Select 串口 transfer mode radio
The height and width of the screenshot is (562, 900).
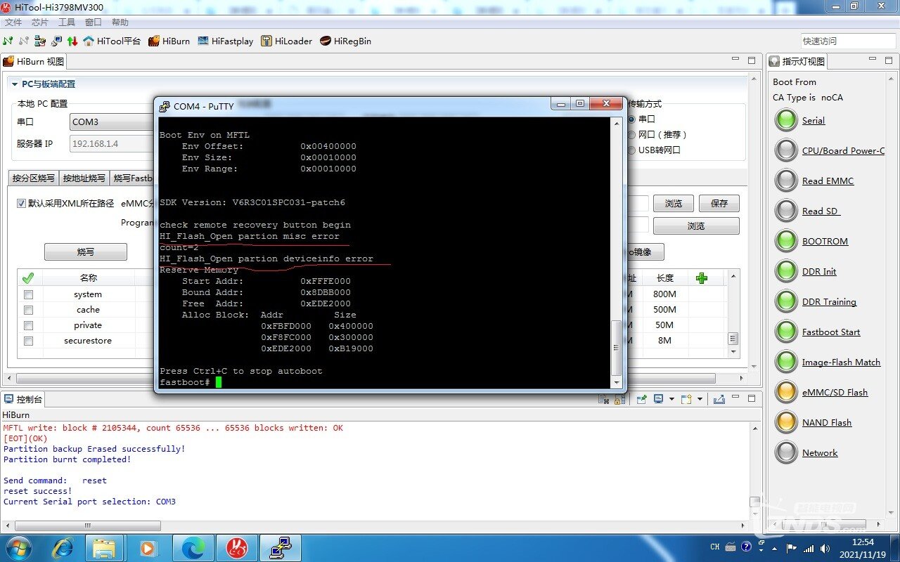(x=631, y=119)
